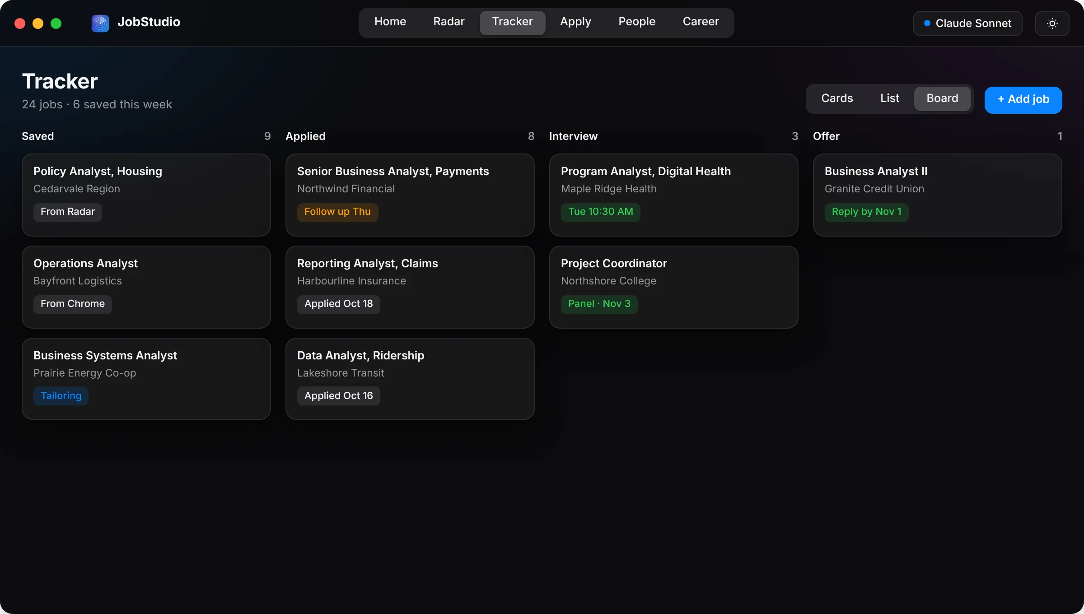This screenshot has height=614, width=1084.
Task: Click the Follow up Thu reminder tag
Action: 337,212
